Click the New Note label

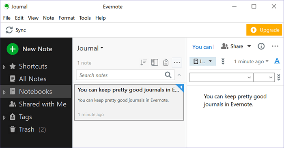click(x=37, y=49)
